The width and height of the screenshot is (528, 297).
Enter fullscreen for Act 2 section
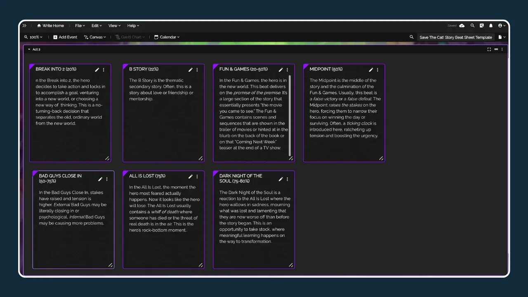(489, 49)
